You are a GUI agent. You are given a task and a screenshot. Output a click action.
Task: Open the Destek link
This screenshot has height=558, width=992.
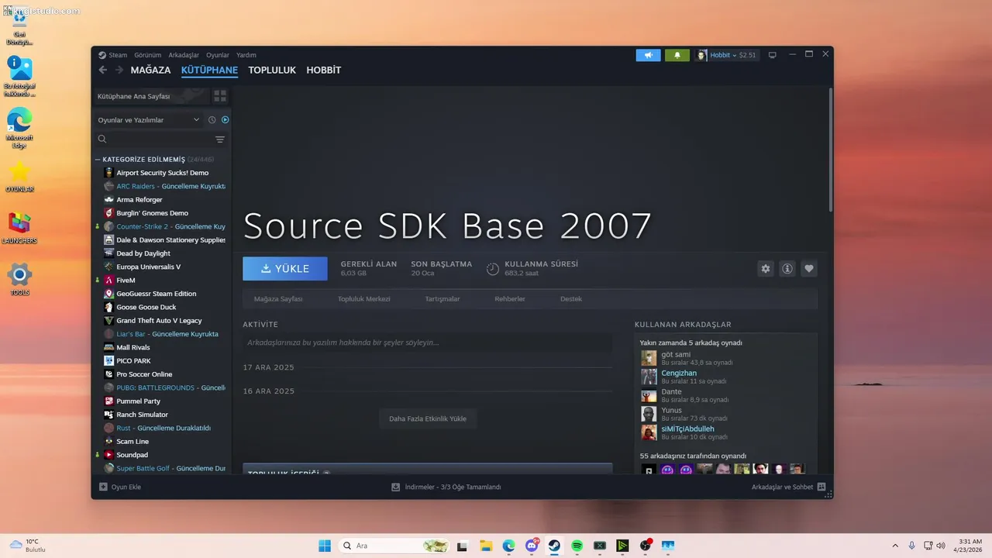(x=571, y=299)
